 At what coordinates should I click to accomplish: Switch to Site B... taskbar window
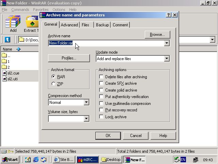point(64,160)
